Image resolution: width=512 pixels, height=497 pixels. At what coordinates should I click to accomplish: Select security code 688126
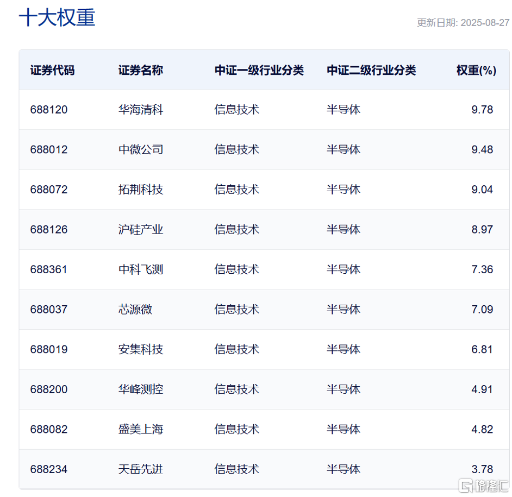[x=49, y=229]
